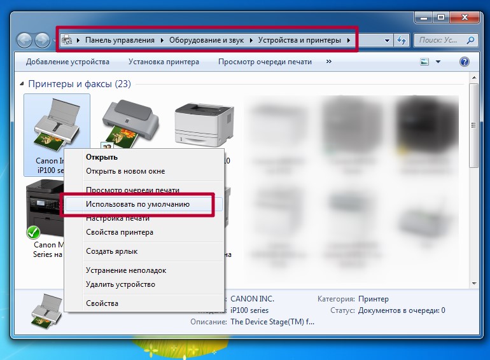
Task: Click the Back navigation arrow button
Action: 24,40
